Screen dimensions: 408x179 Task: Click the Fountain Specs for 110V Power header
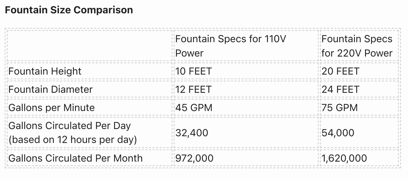point(231,46)
